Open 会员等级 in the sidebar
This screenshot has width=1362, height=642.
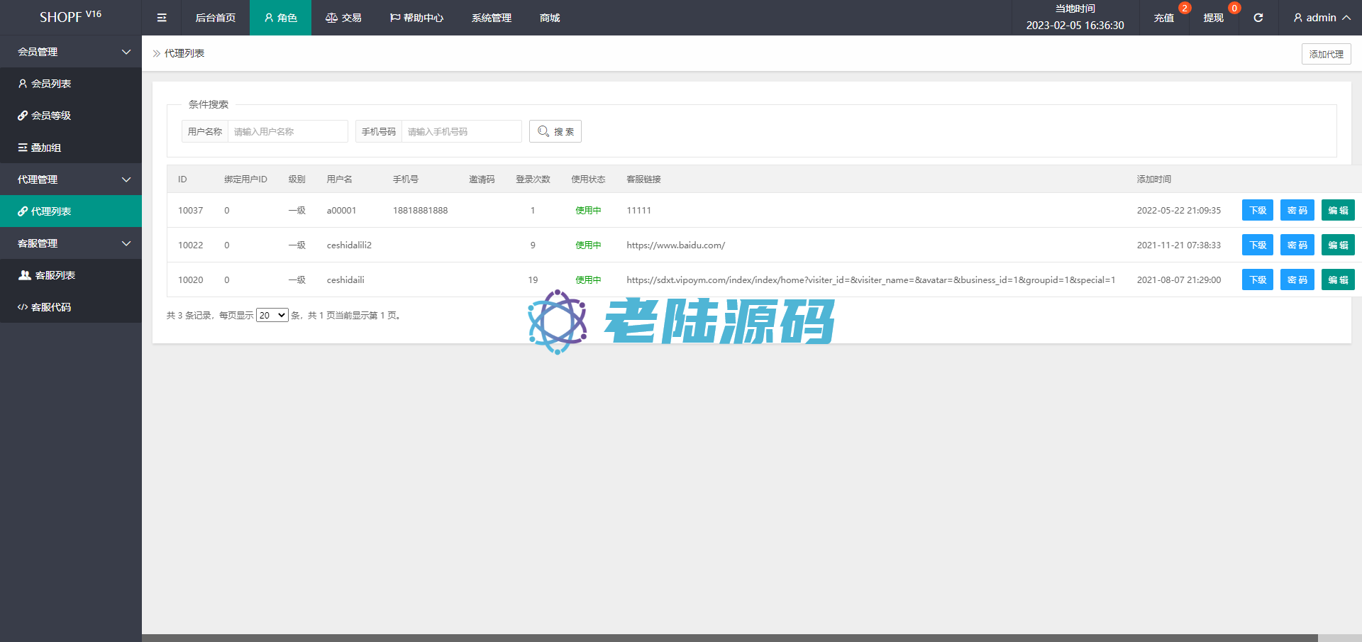click(51, 116)
